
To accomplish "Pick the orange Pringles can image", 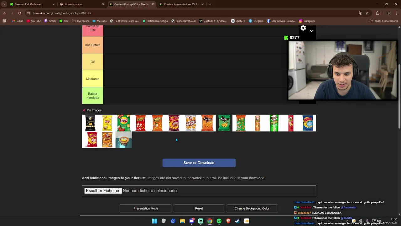I will pyautogui.click(x=258, y=123).
